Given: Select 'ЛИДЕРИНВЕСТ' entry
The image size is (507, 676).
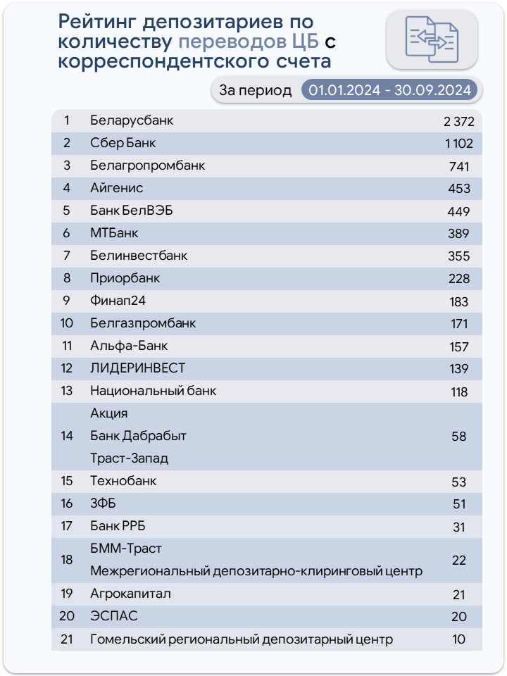Looking at the screenshot, I should tap(137, 368).
